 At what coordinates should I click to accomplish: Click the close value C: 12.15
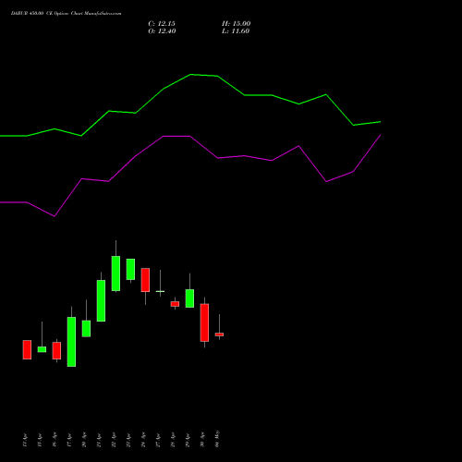coord(162,24)
